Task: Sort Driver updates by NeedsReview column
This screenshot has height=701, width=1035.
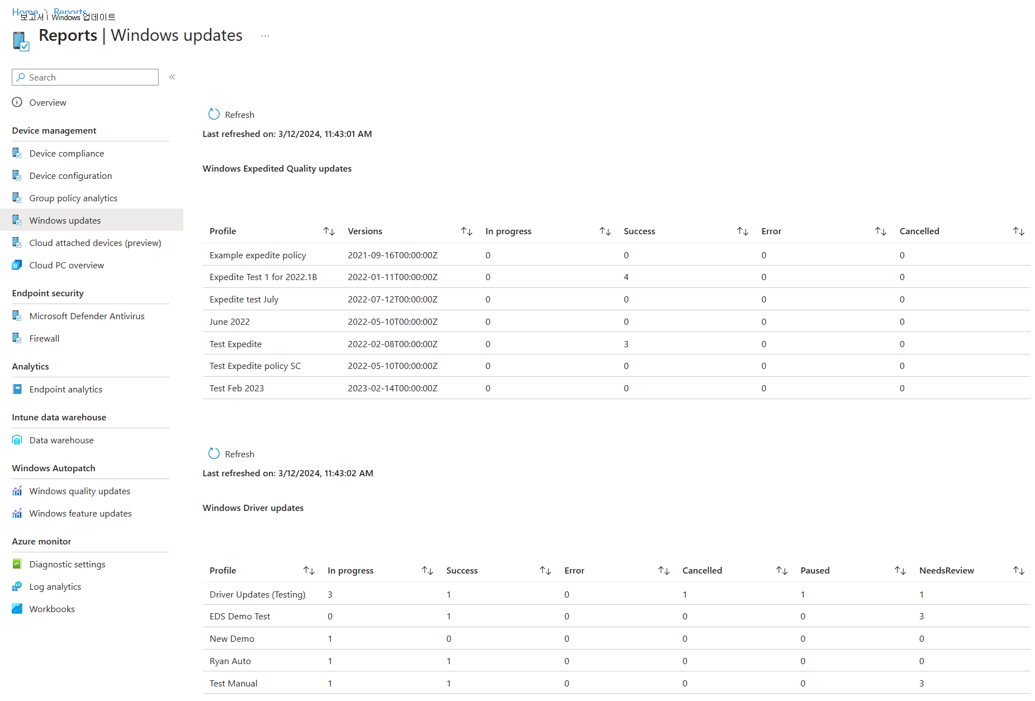Action: 1018,571
